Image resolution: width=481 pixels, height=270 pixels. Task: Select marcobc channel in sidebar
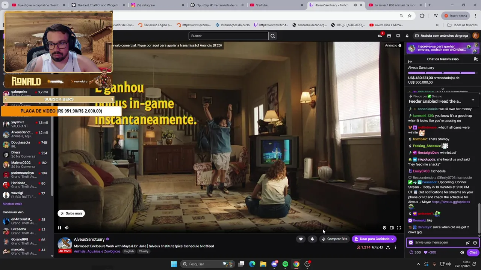click(26, 251)
